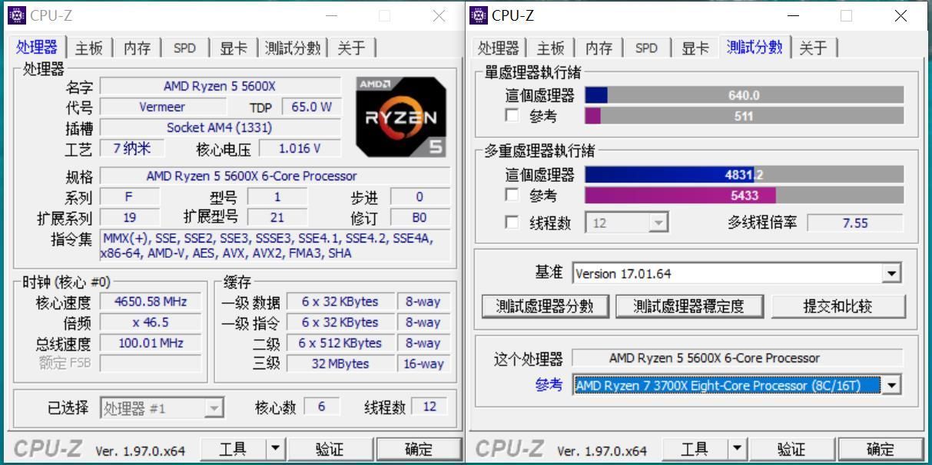Switch to the SPD tab in left window
This screenshot has height=465, width=932.
point(184,47)
